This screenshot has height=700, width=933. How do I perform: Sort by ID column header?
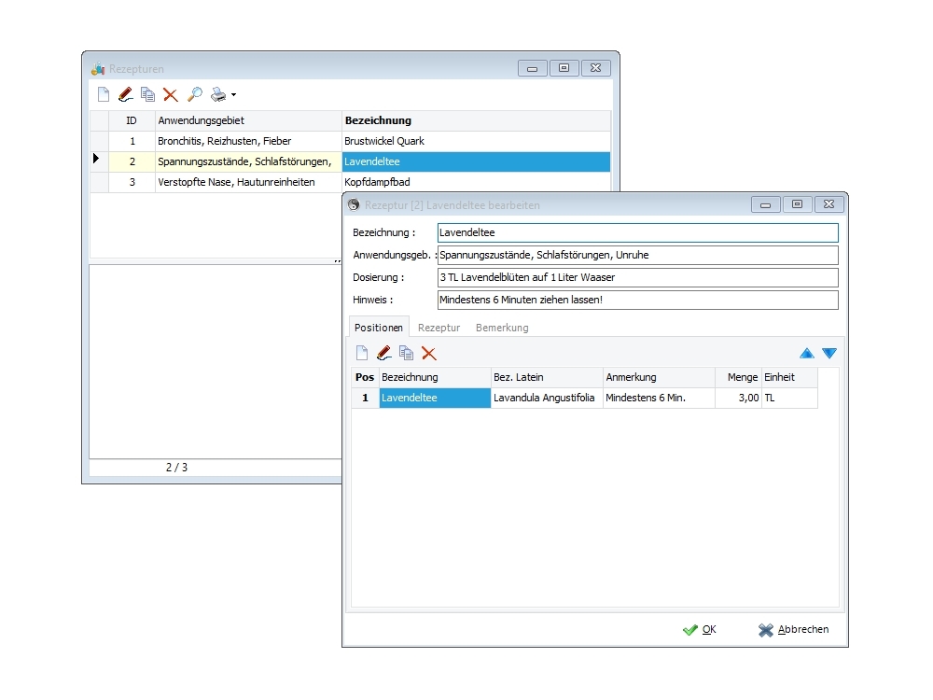132,120
